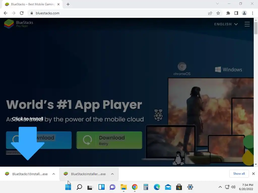Click the Windows platform logo
Image resolution: width=258 pixels, height=193 pixels.
(x=228, y=69)
